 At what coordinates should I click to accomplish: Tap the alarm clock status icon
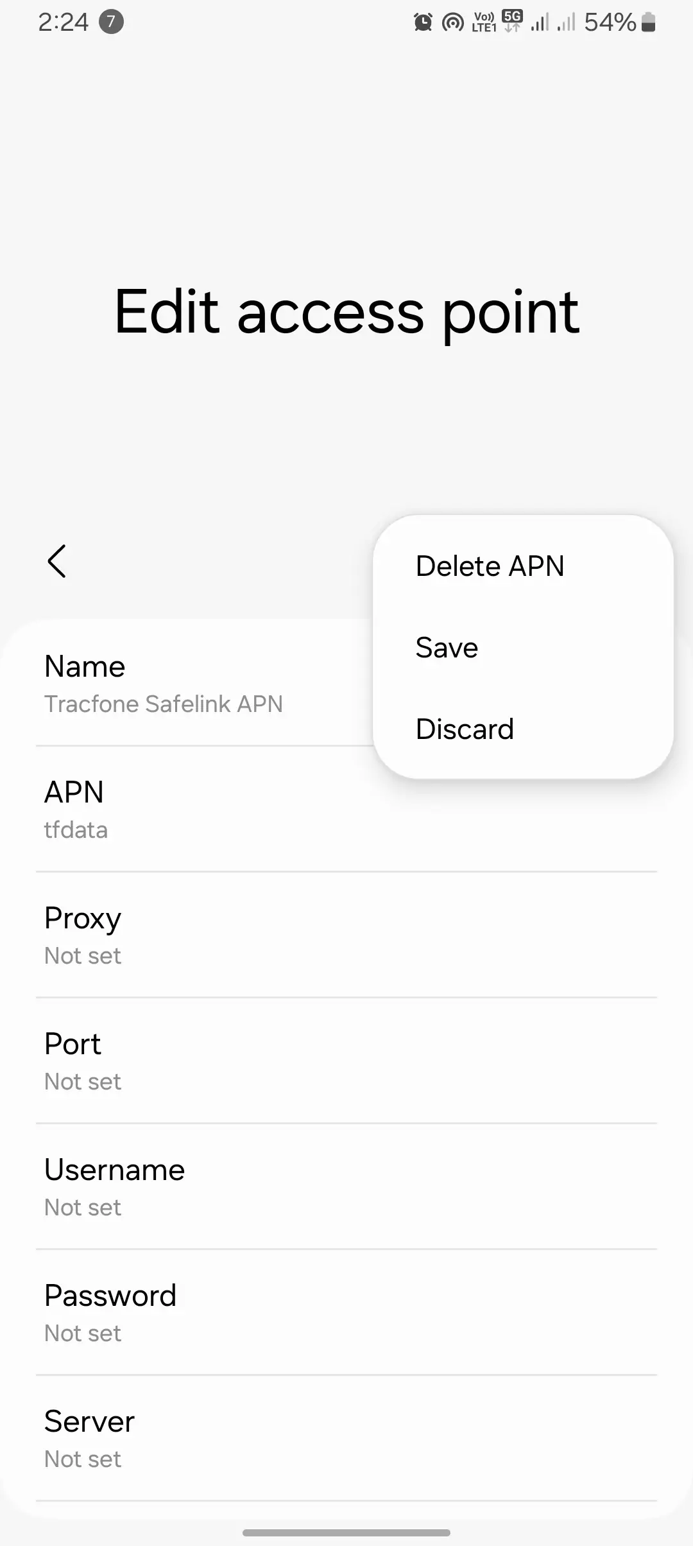click(423, 22)
